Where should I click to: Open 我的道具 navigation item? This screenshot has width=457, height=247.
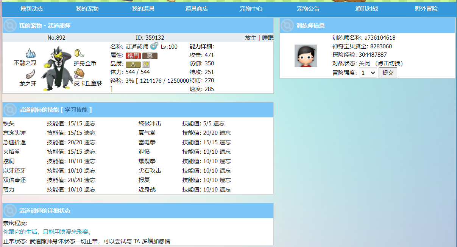[x=143, y=9]
